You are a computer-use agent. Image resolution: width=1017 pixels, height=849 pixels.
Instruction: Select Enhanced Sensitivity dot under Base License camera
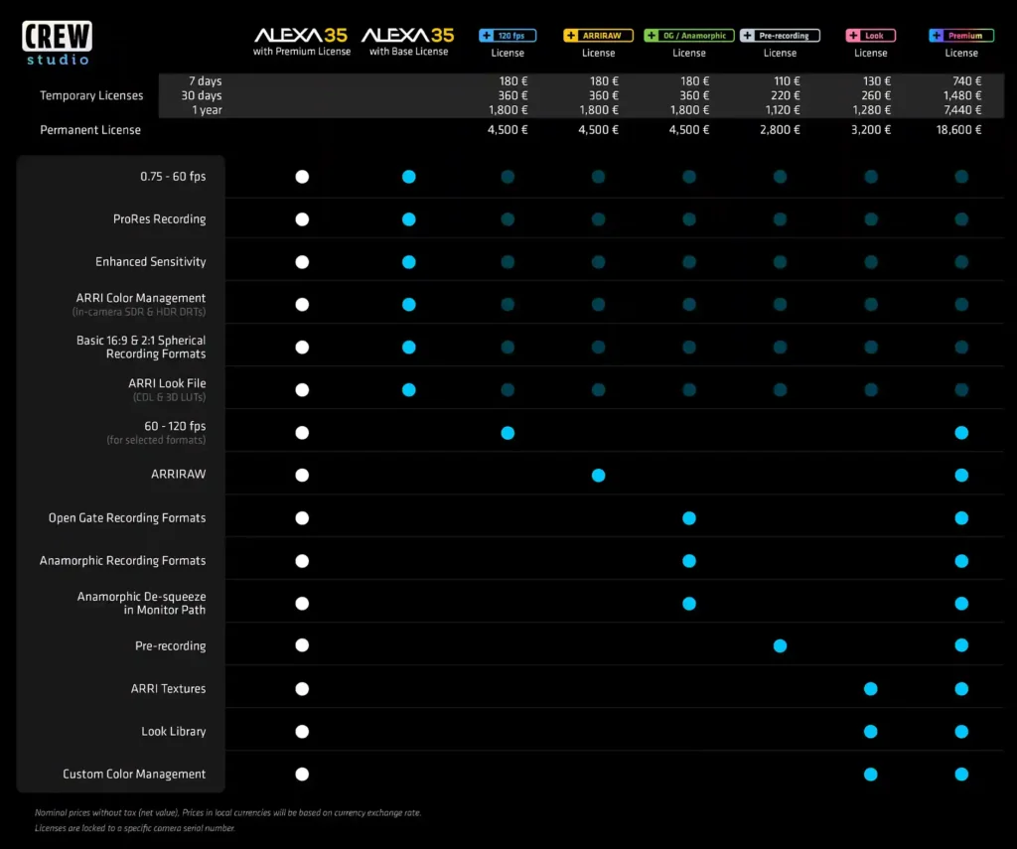(x=408, y=262)
